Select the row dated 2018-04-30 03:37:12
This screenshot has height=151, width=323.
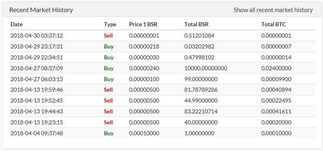tap(162, 36)
